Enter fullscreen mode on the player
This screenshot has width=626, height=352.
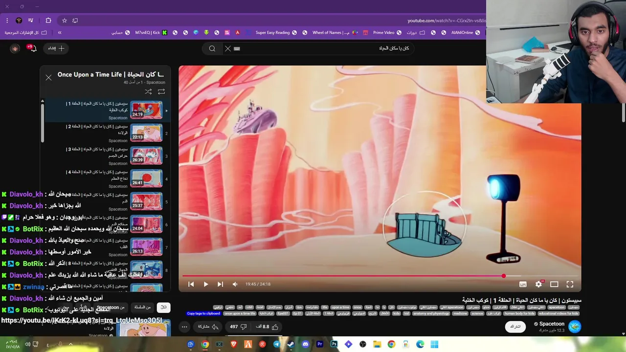[x=570, y=284]
